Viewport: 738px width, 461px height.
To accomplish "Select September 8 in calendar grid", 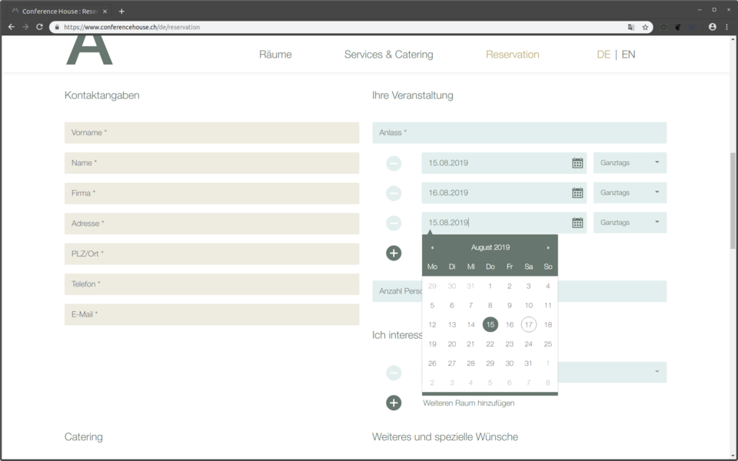I will point(548,383).
